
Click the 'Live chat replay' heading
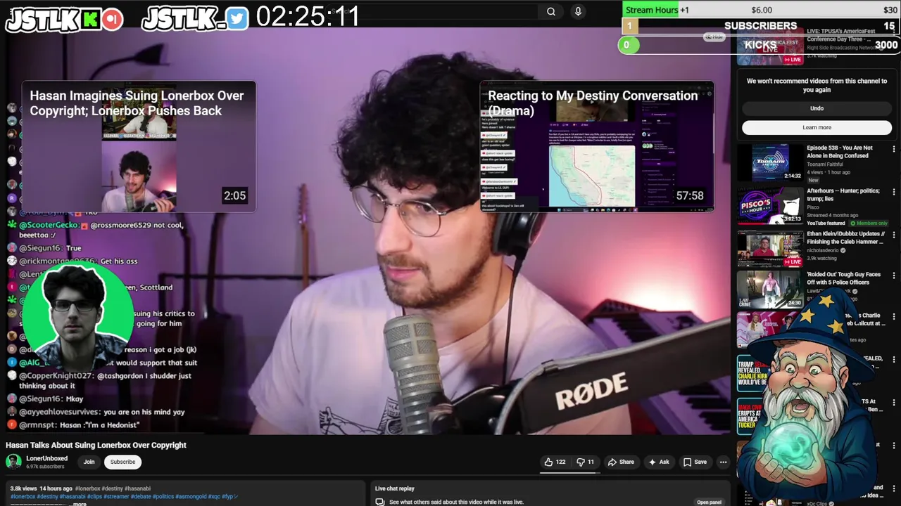click(395, 488)
